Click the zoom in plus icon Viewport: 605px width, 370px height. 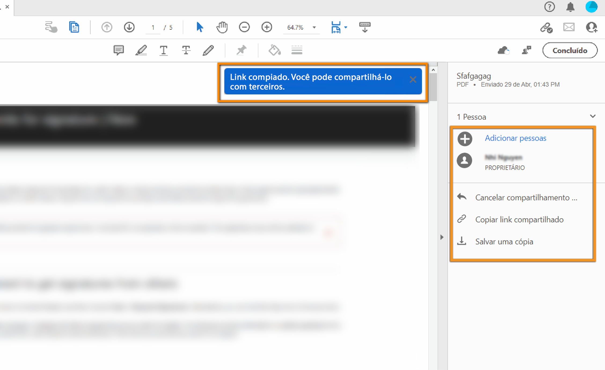tap(266, 27)
